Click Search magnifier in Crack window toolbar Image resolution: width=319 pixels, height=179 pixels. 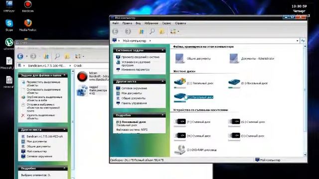coord(57,56)
